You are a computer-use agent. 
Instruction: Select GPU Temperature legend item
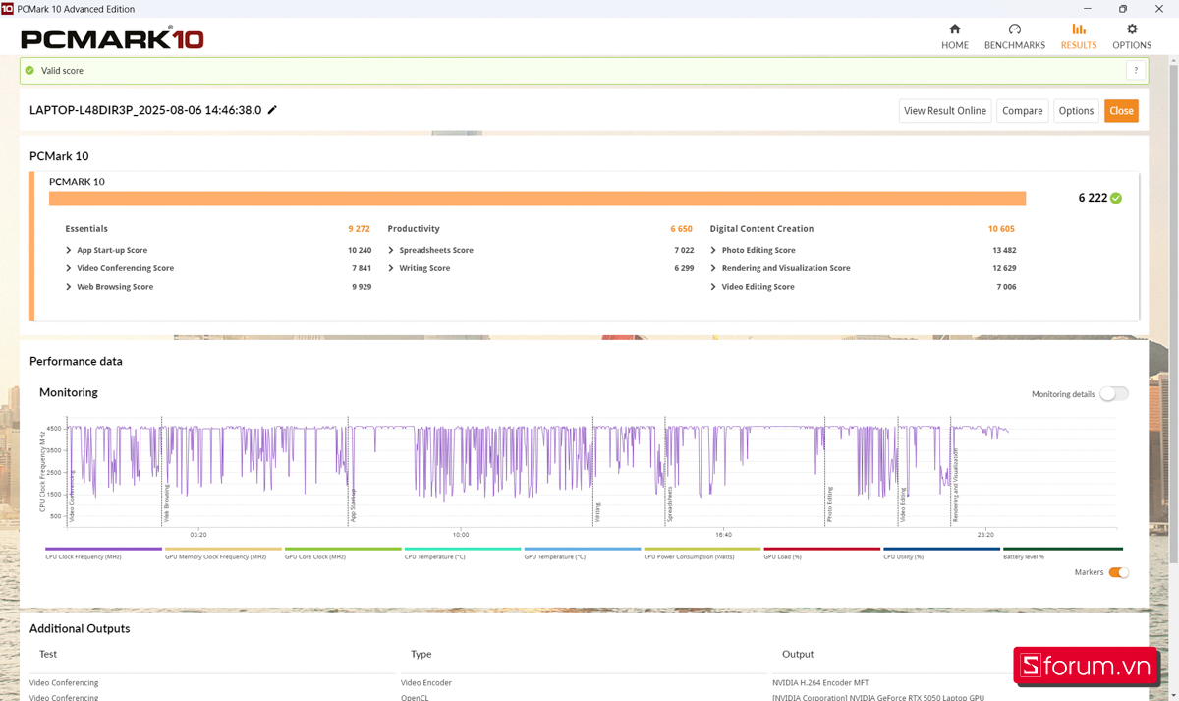pyautogui.click(x=583, y=553)
